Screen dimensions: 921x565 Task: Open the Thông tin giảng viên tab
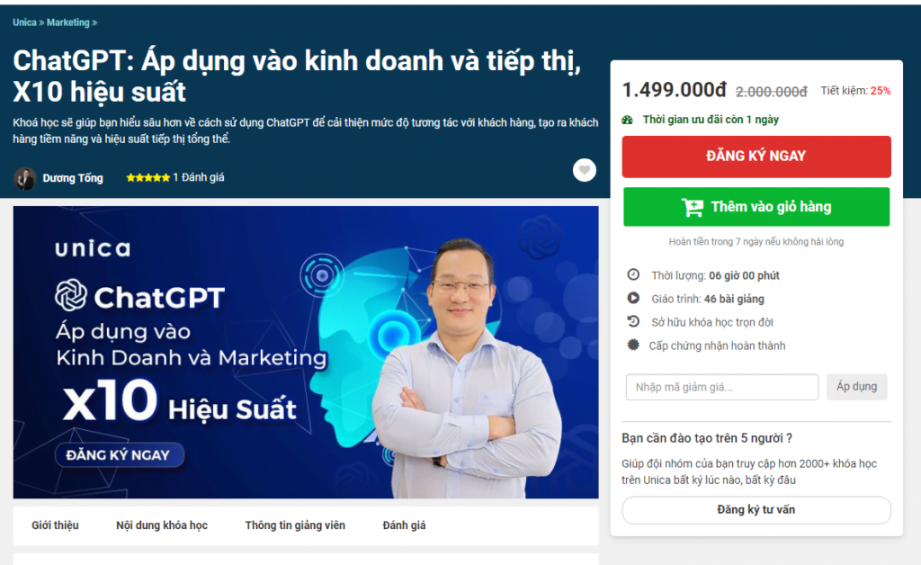click(295, 525)
